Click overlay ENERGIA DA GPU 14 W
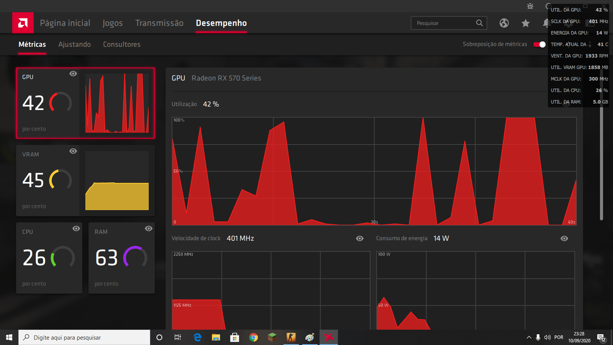 pos(579,33)
